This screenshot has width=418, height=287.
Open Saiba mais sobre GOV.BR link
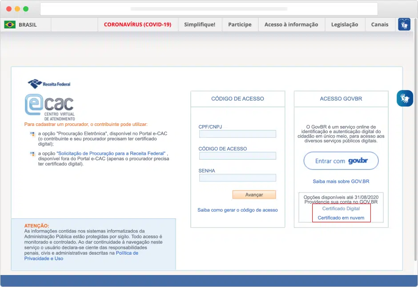click(x=341, y=181)
